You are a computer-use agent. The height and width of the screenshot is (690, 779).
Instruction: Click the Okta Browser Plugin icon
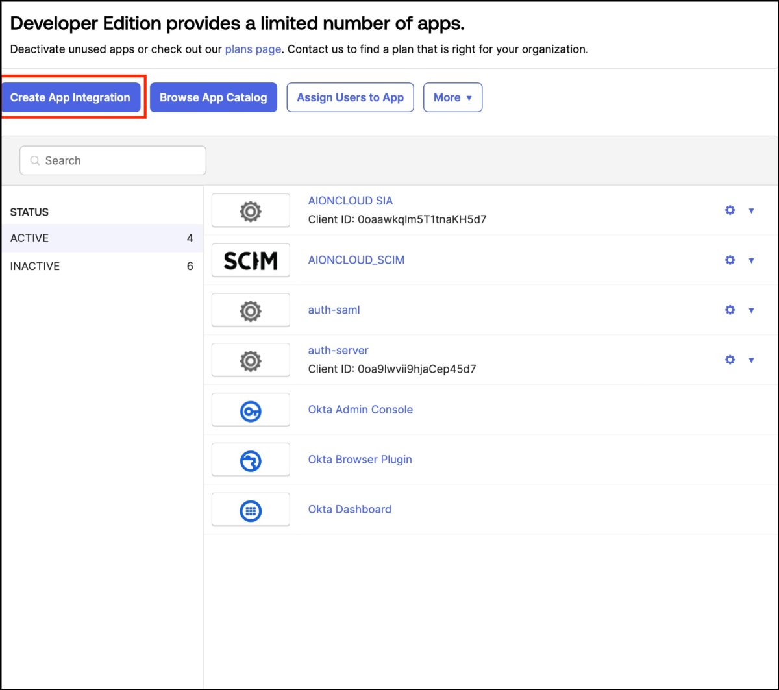251,460
